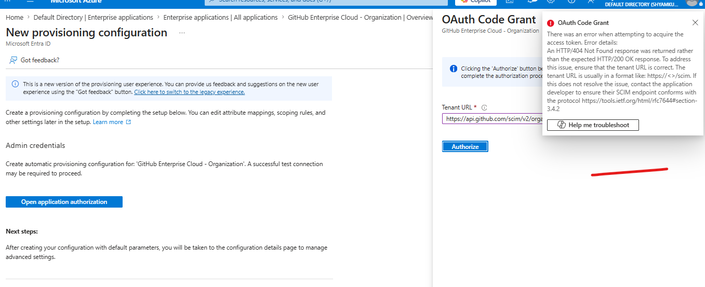Image resolution: width=705 pixels, height=287 pixels.
Task: Click Got feedback? text button
Action: [x=40, y=60]
